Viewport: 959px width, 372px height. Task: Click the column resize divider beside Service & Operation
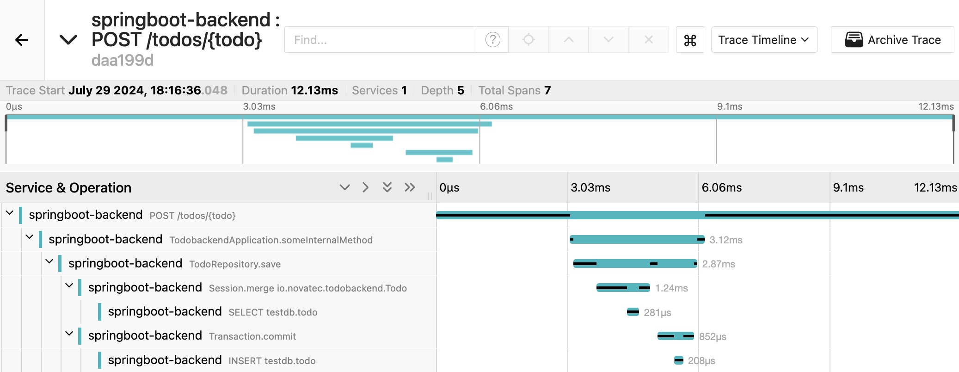430,196
